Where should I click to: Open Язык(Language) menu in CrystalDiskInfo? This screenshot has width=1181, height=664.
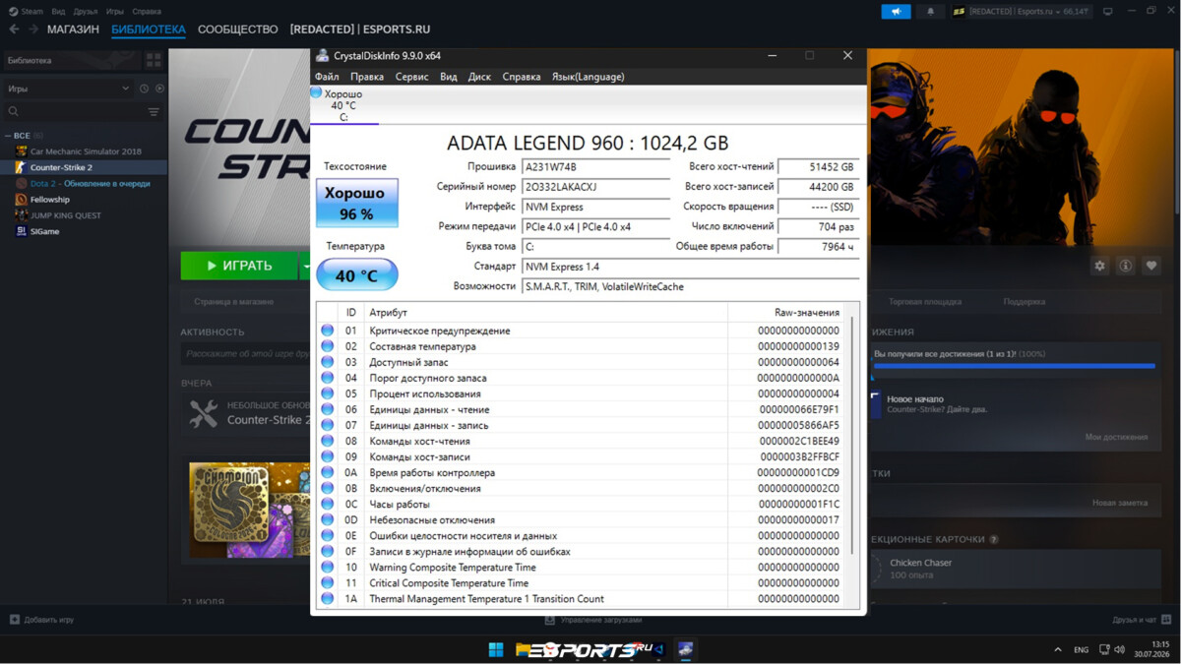pos(588,77)
